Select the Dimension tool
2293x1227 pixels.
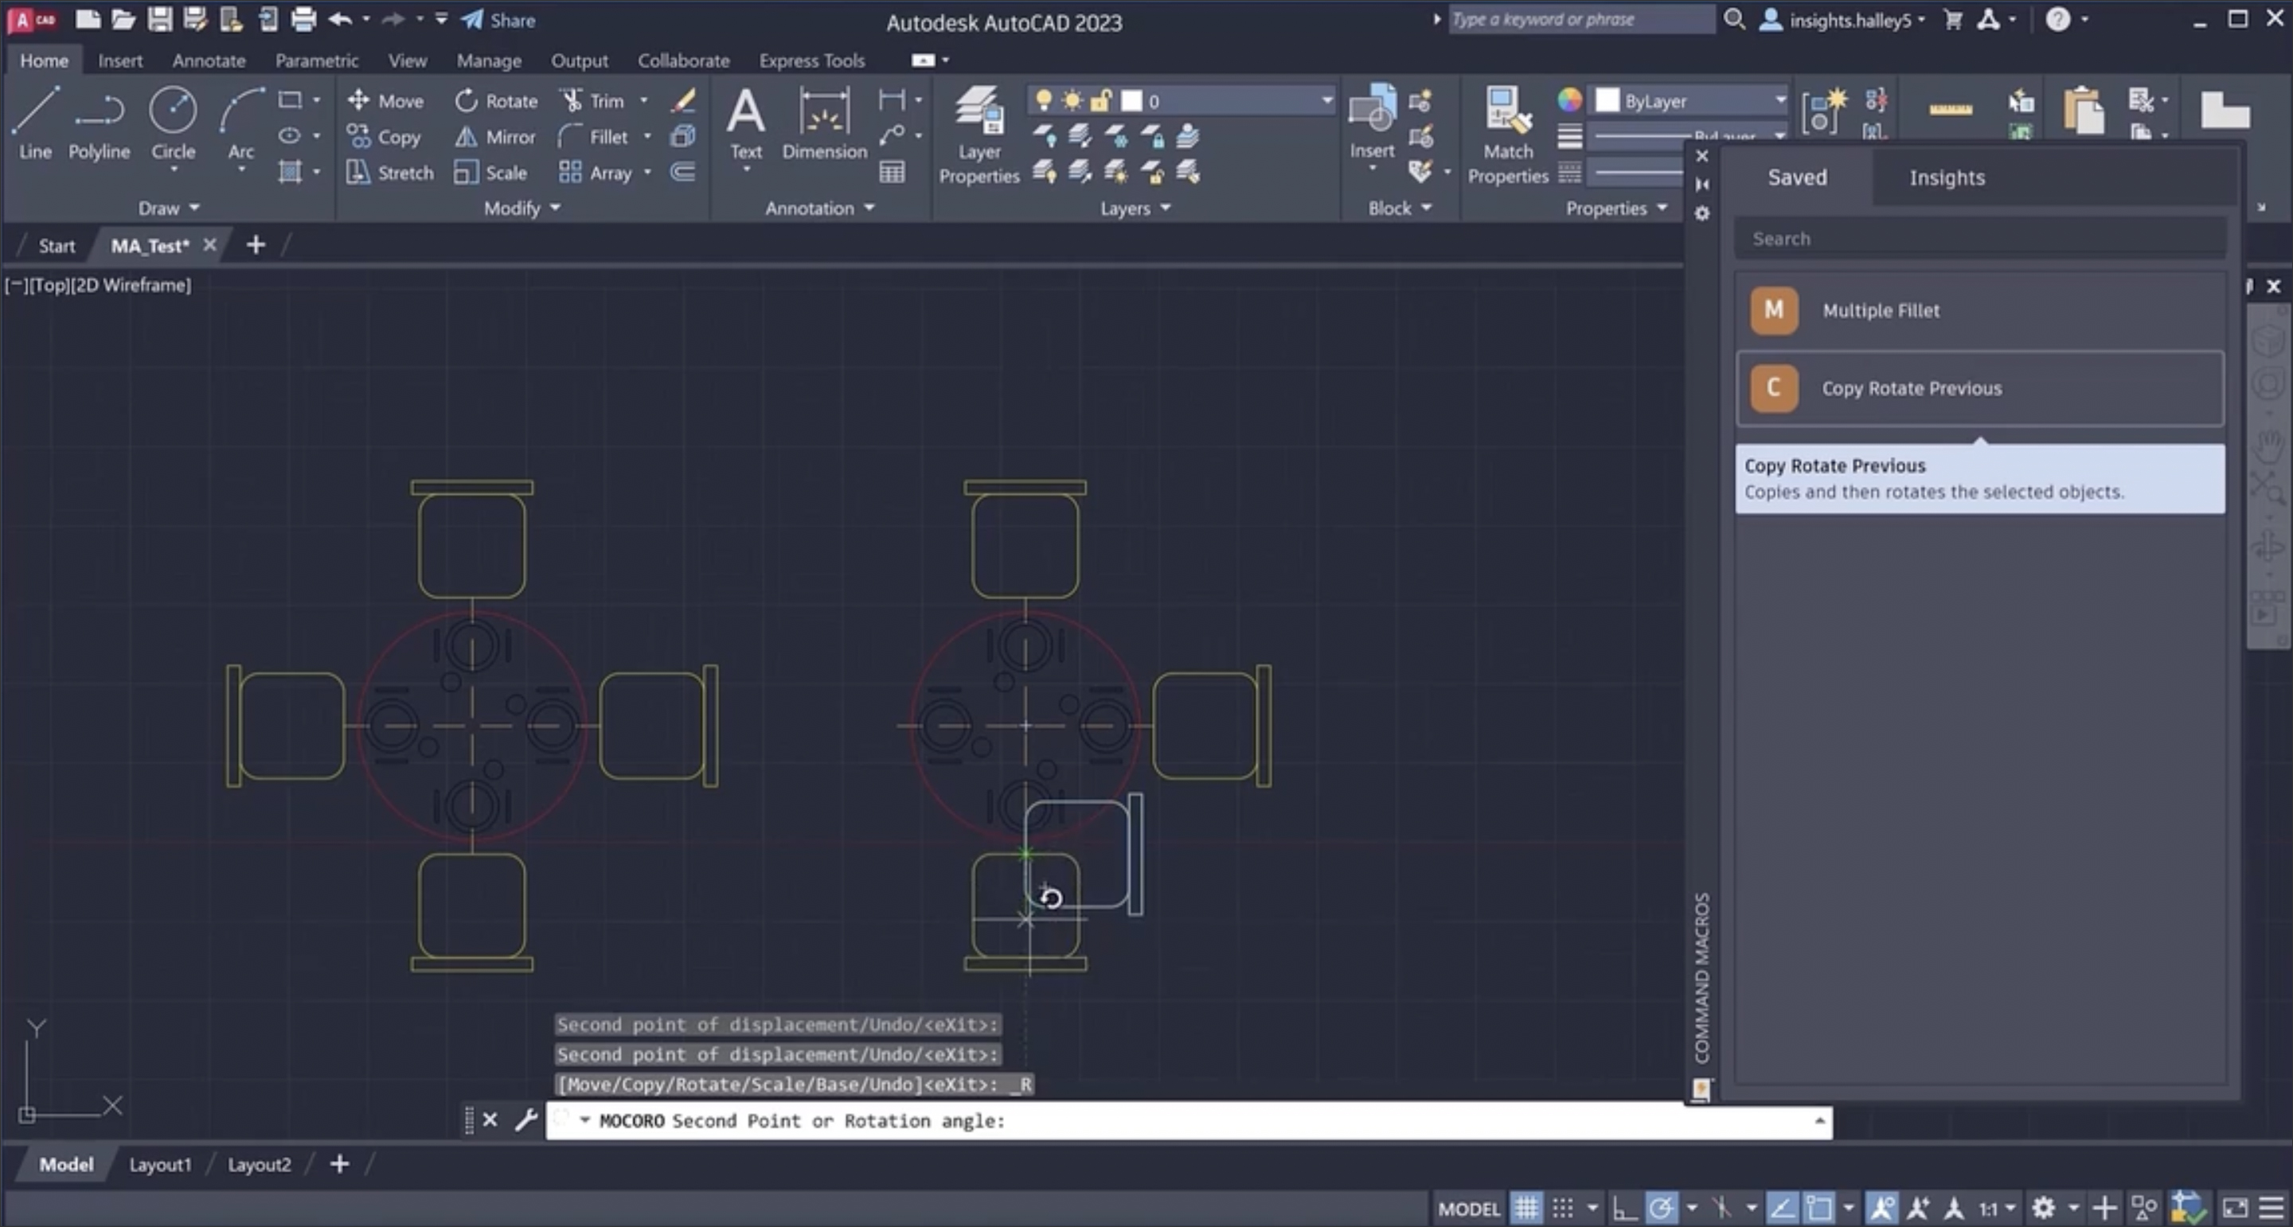pos(824,125)
